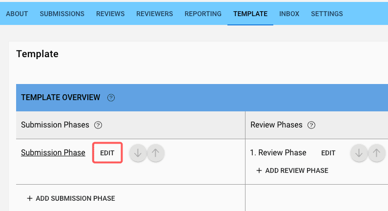This screenshot has height=211, width=388.
Task: Move Review Phase down arrow
Action: (x=359, y=153)
